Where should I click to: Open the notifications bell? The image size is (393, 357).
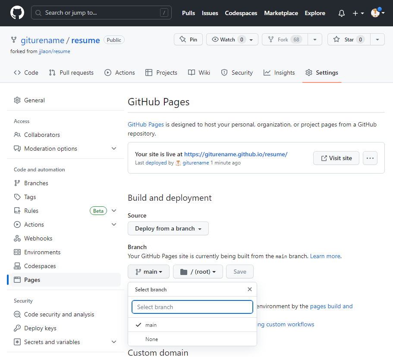[x=341, y=13]
